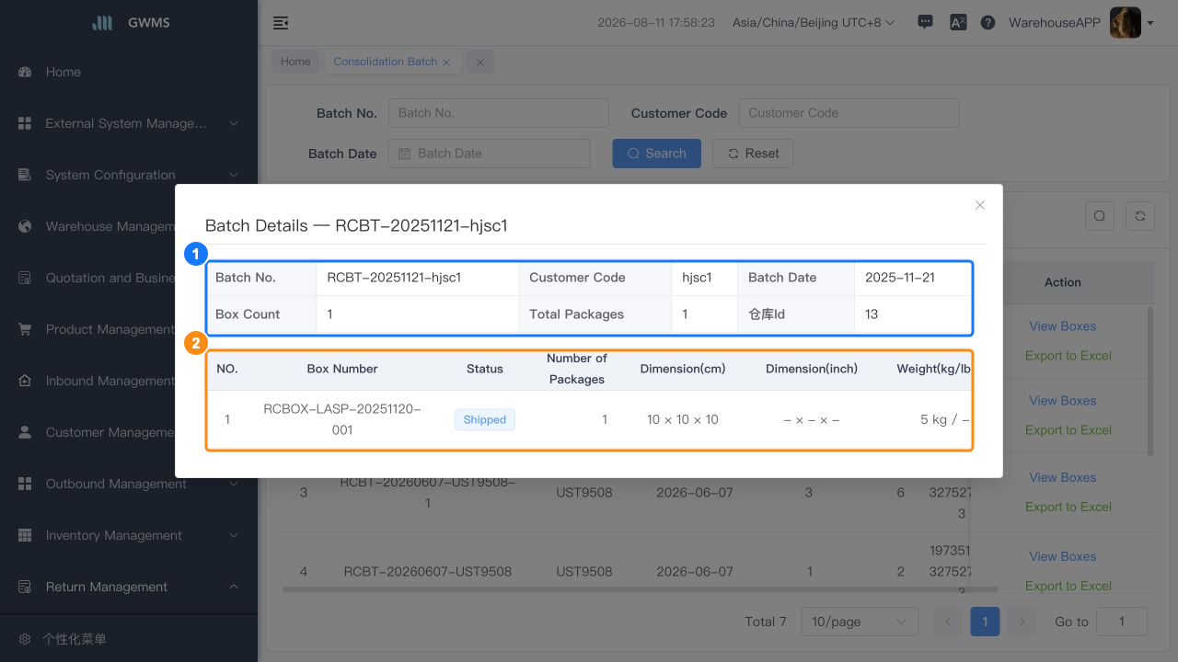Open the Batch Date picker field
Viewport: 1178px width, 662px height.
pos(490,154)
